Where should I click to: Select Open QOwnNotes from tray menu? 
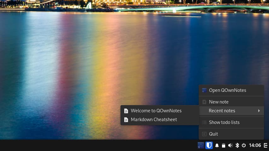click(x=227, y=90)
